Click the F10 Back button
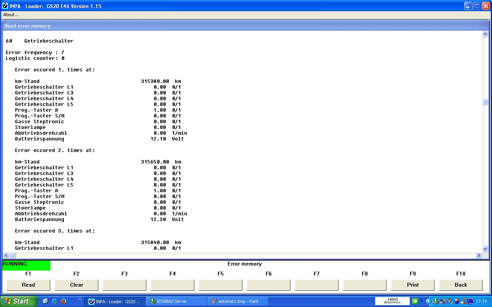The width and height of the screenshot is (492, 307). (461, 285)
